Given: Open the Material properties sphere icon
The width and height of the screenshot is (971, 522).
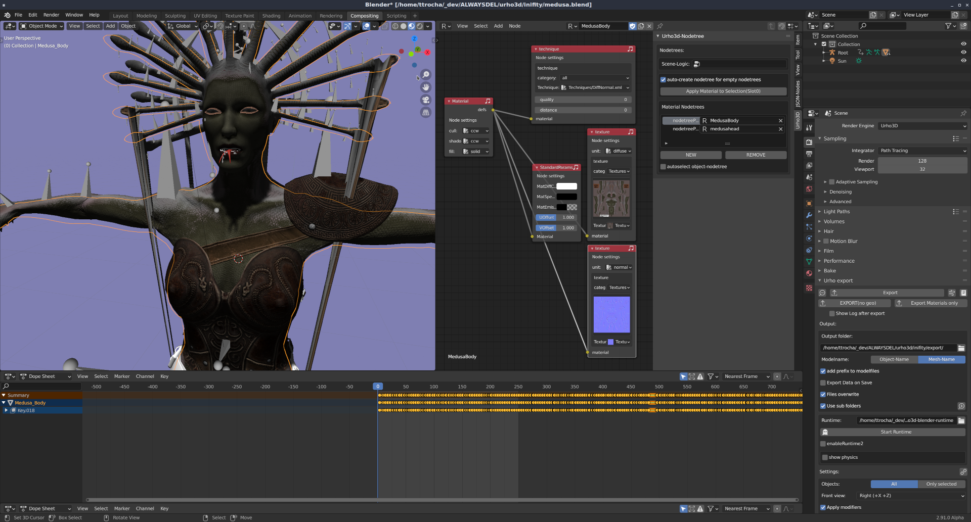Looking at the screenshot, I should tap(809, 273).
